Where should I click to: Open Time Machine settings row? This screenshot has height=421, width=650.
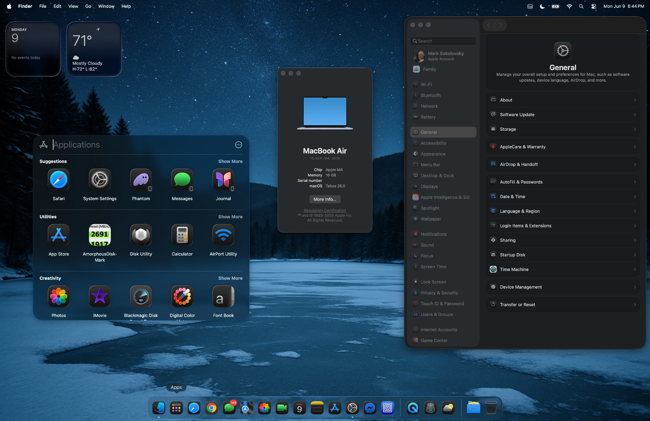(563, 269)
